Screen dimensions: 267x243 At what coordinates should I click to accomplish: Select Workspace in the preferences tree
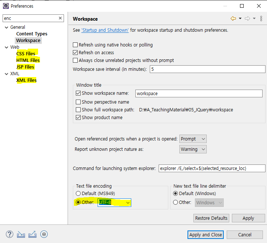[x=28, y=41]
